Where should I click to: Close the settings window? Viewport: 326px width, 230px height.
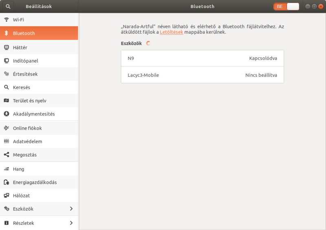(321, 7)
